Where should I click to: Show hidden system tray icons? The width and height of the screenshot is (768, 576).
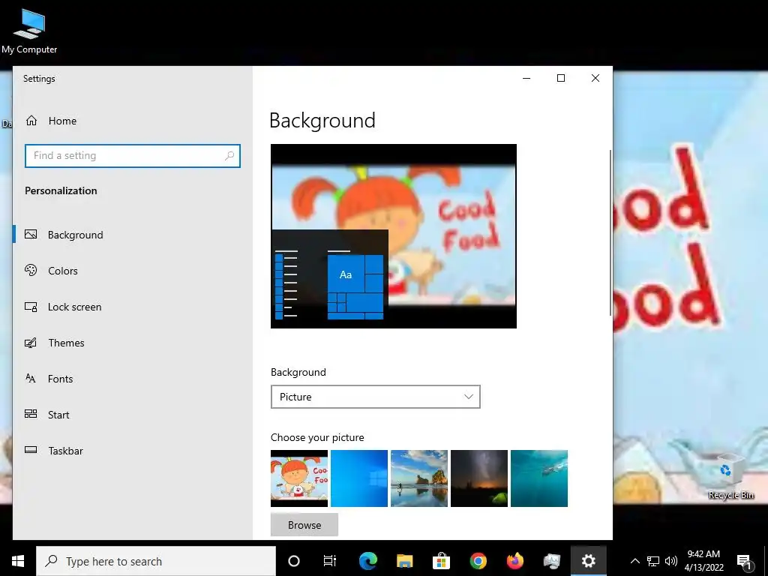point(634,561)
